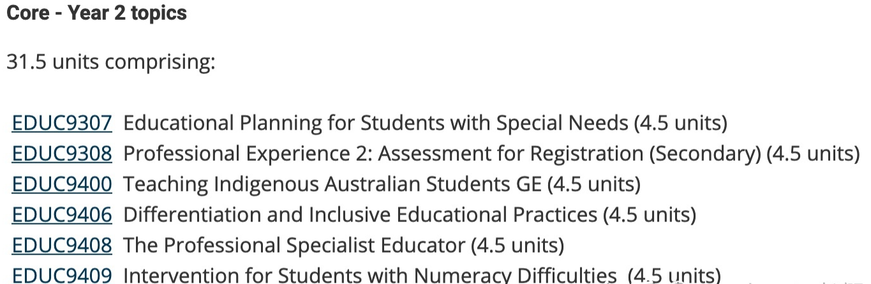
Task: Open the EDUC9308 topic link
Action: pos(62,153)
